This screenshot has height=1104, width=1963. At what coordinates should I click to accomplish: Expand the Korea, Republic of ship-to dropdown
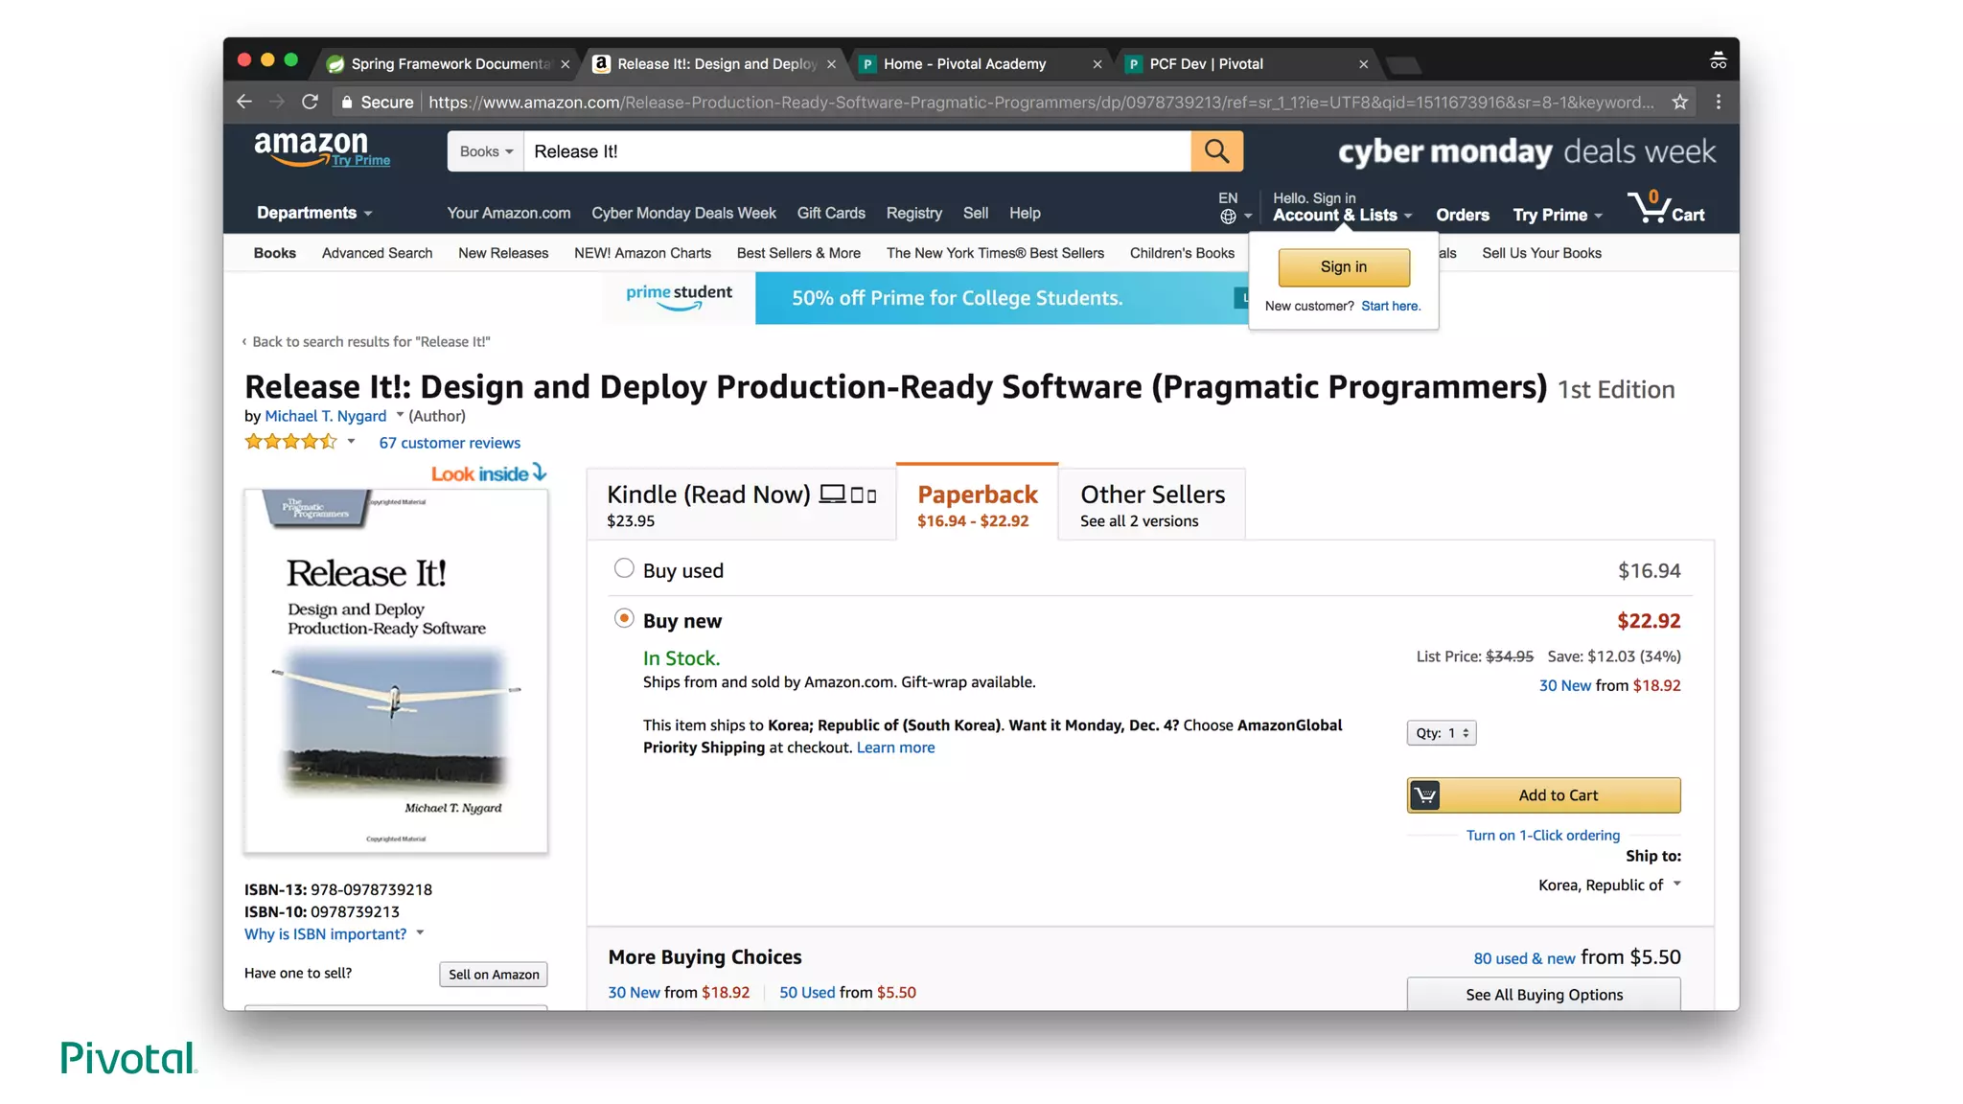pyautogui.click(x=1609, y=885)
